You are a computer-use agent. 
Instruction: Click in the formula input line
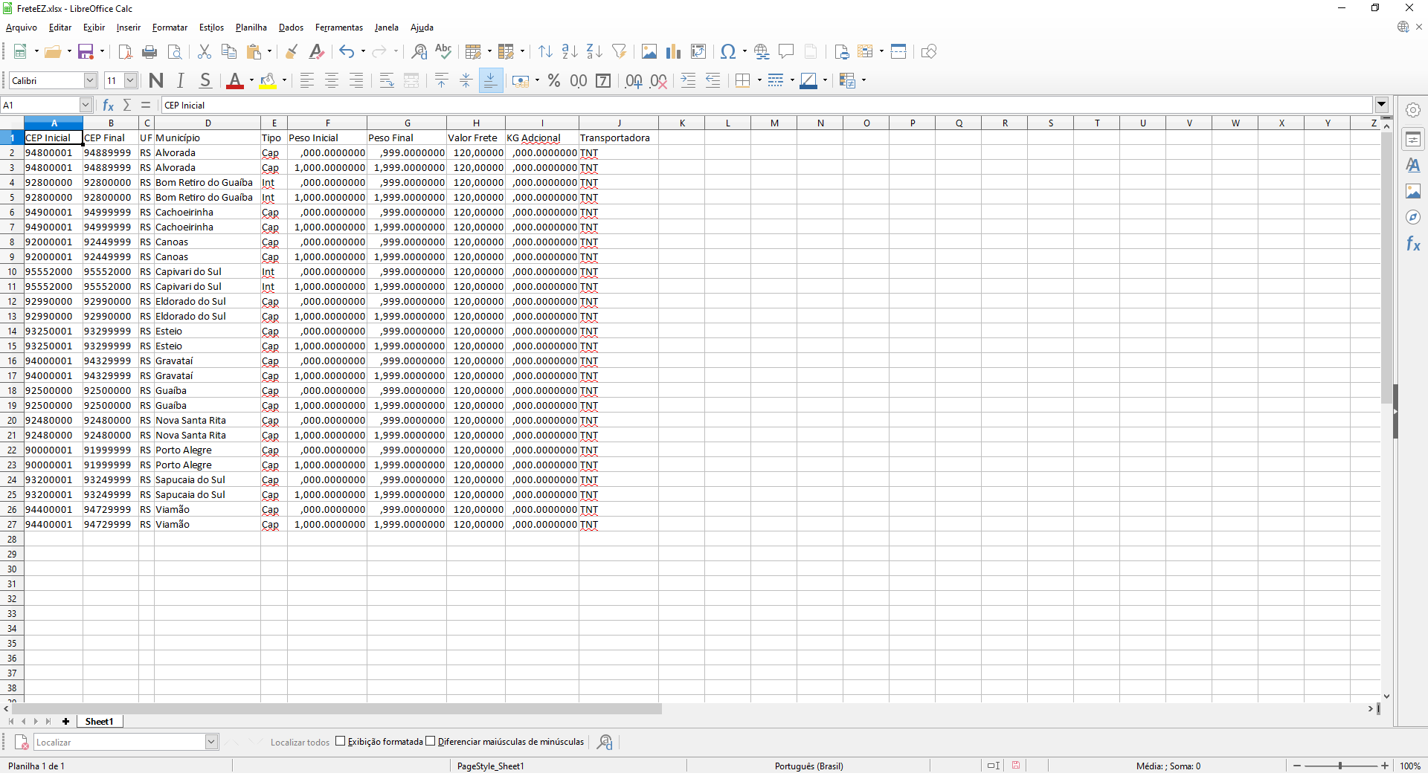coord(767,105)
